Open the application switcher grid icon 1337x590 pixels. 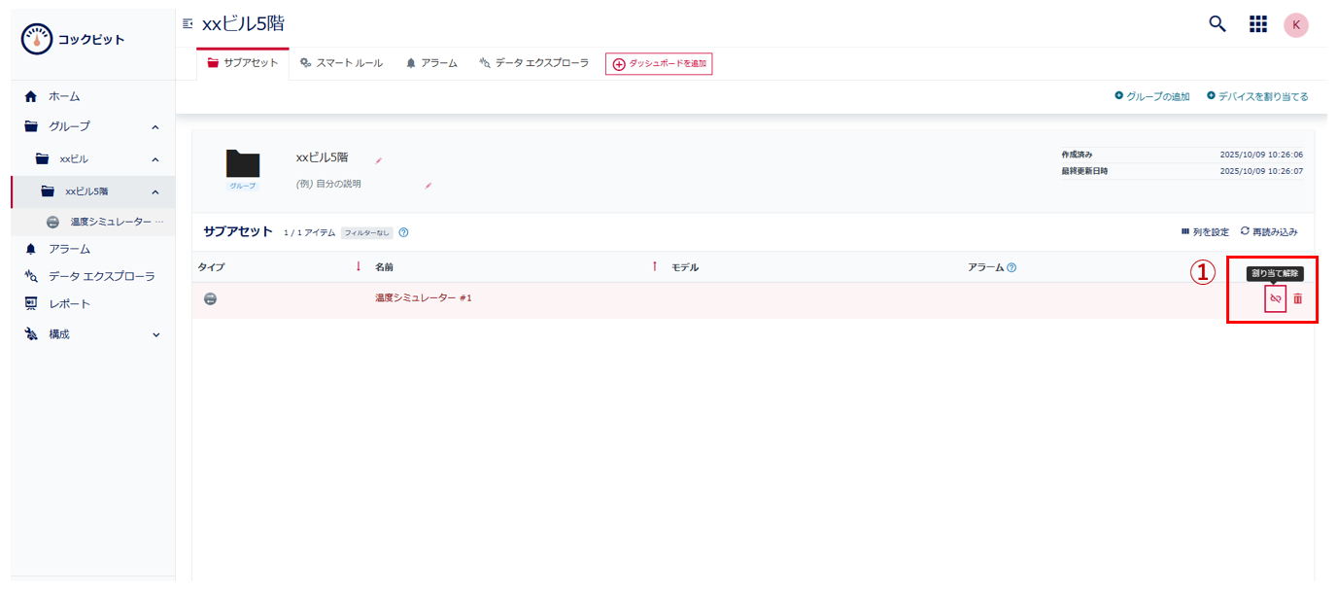pos(1257,23)
